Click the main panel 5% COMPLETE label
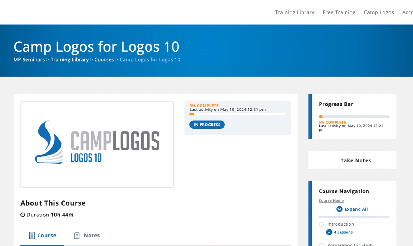Viewport: 413px width, 246px height. [204, 105]
